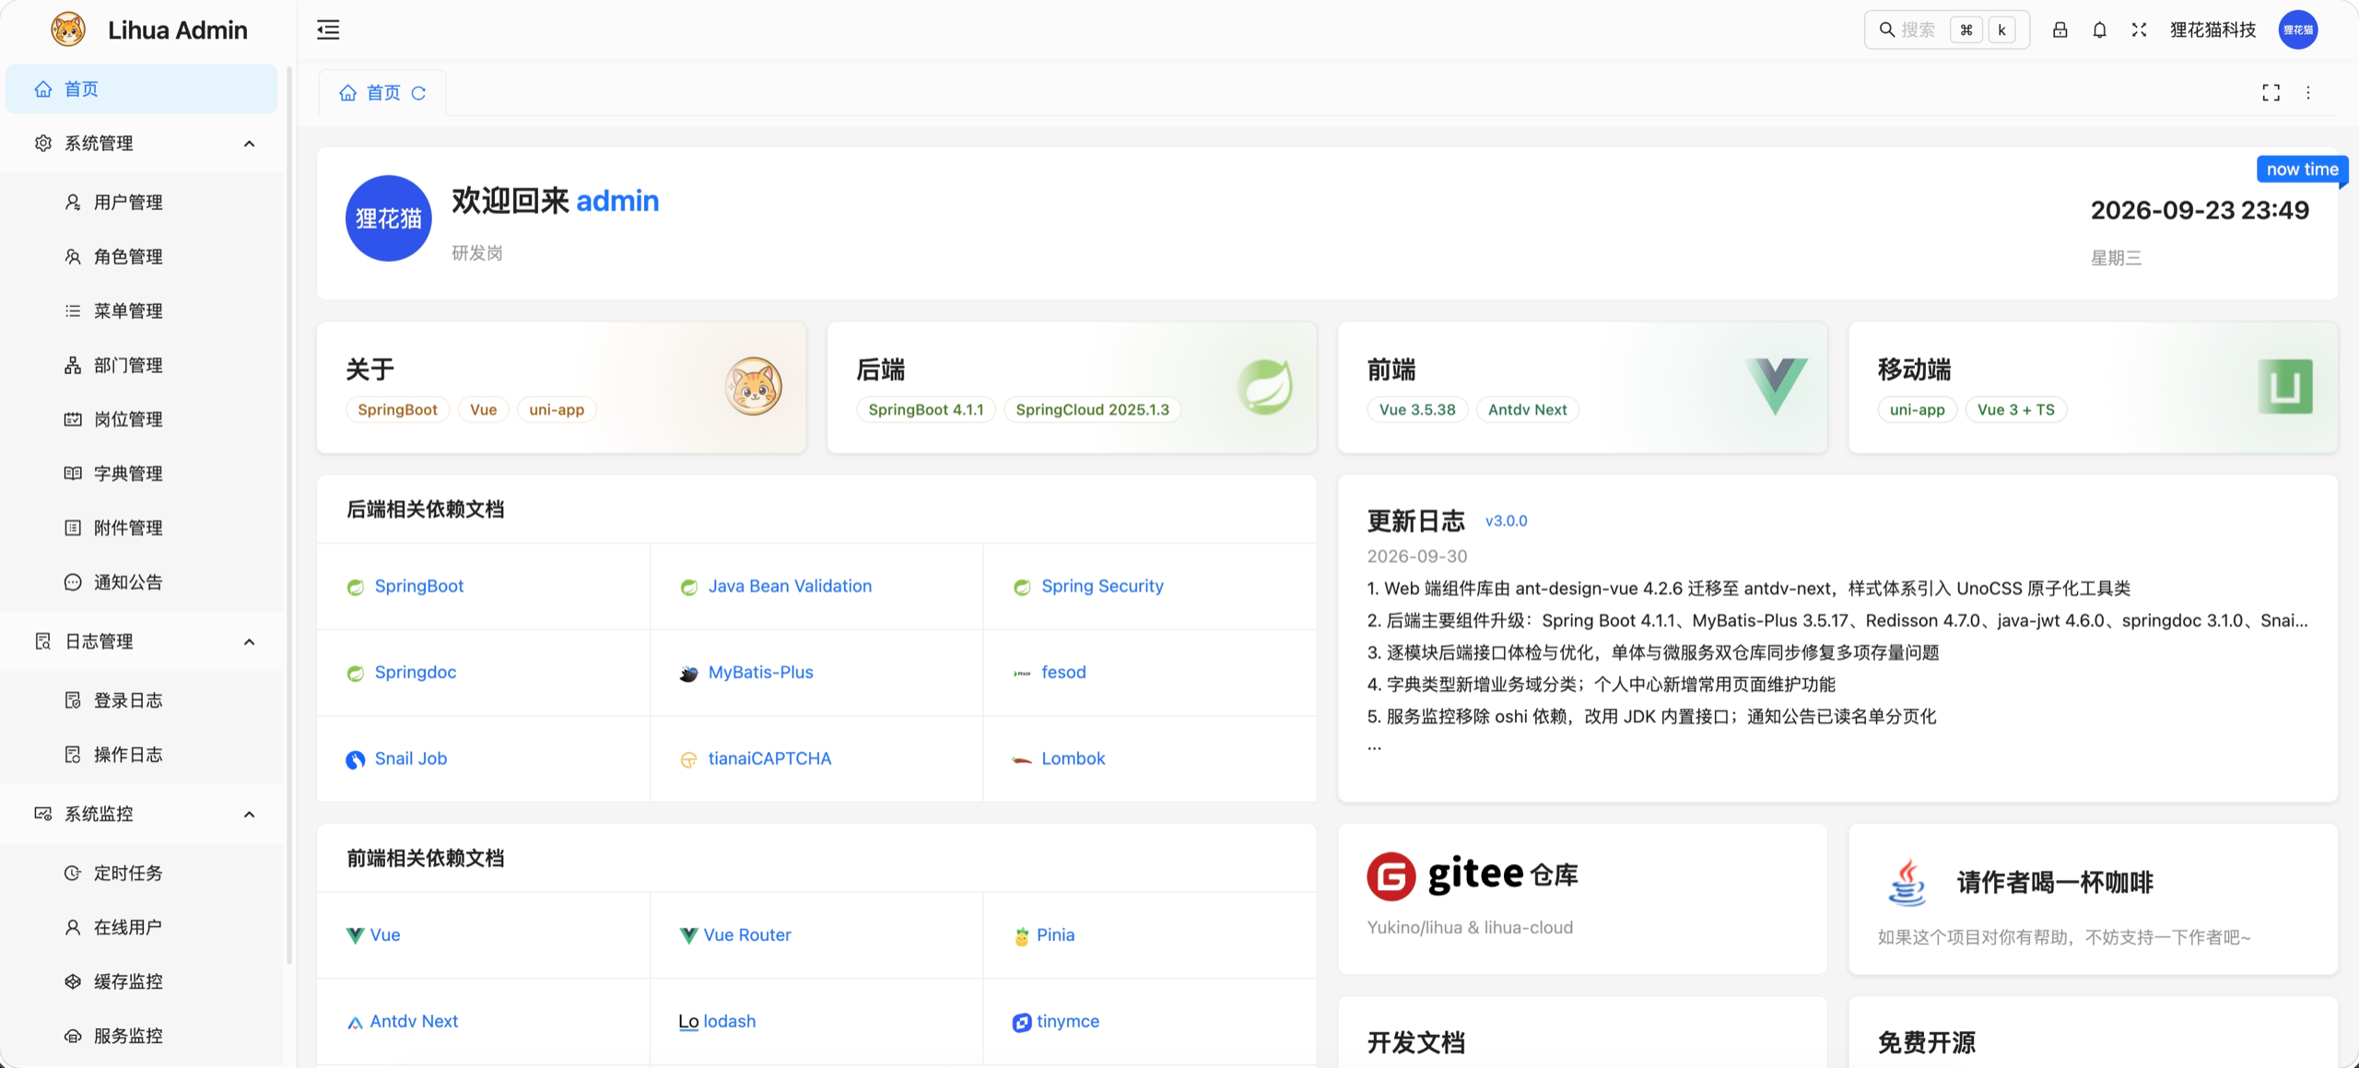The height and width of the screenshot is (1068, 2359).
Task: Open the notification bell icon
Action: pos(2099,30)
